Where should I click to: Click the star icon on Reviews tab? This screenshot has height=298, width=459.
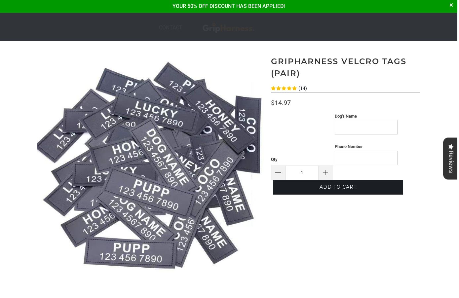[451, 147]
